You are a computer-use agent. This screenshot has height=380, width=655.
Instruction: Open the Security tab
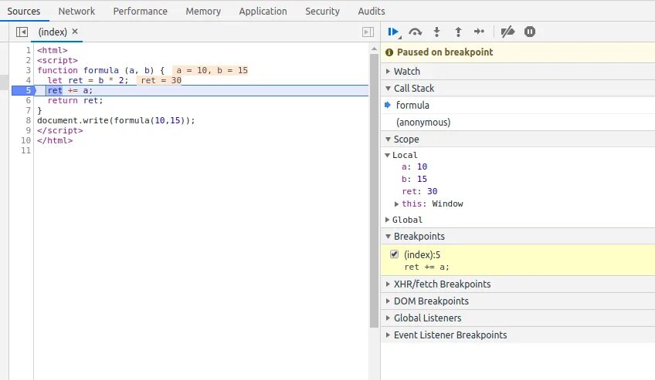point(322,12)
